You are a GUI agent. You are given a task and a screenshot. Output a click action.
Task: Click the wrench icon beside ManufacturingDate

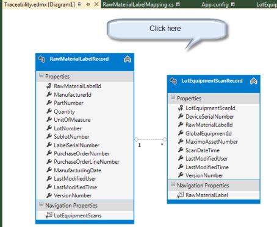[49, 170]
